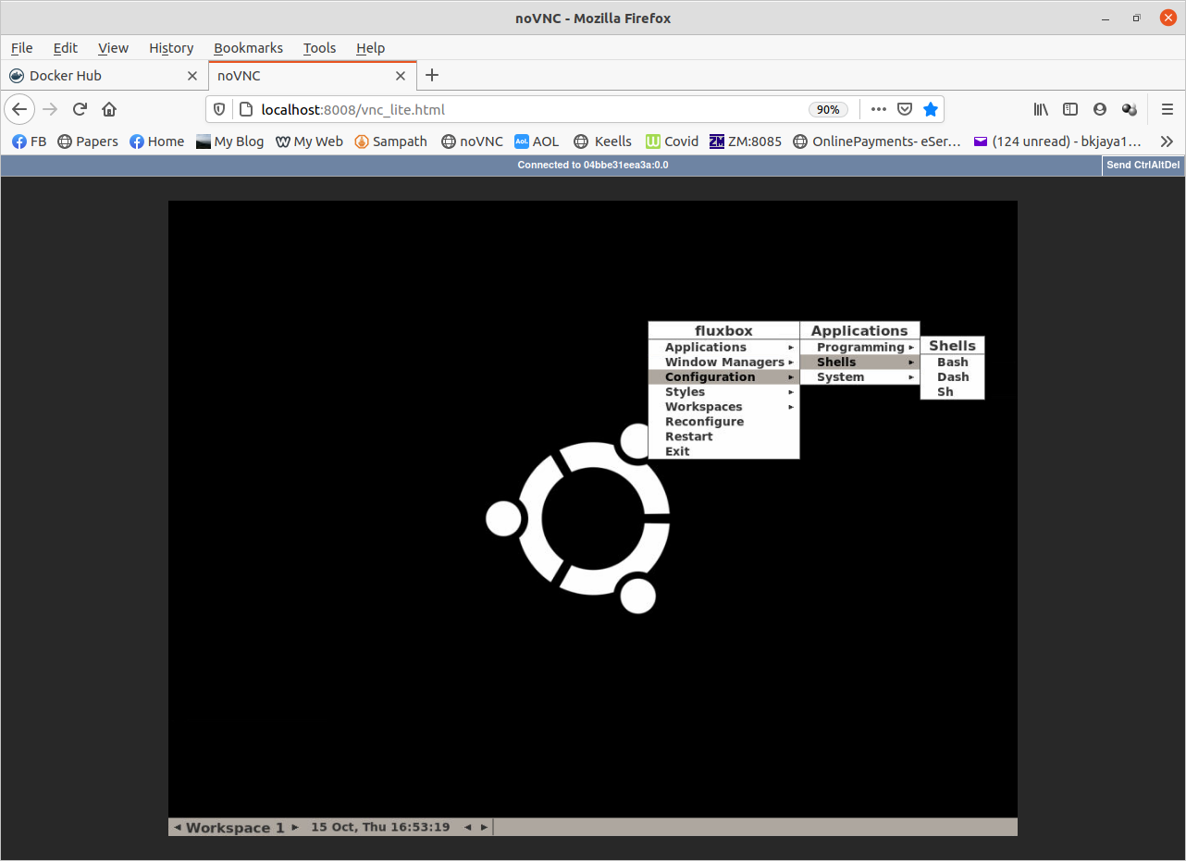
Task: Expand Configuration in fluxbox menu
Action: point(723,377)
